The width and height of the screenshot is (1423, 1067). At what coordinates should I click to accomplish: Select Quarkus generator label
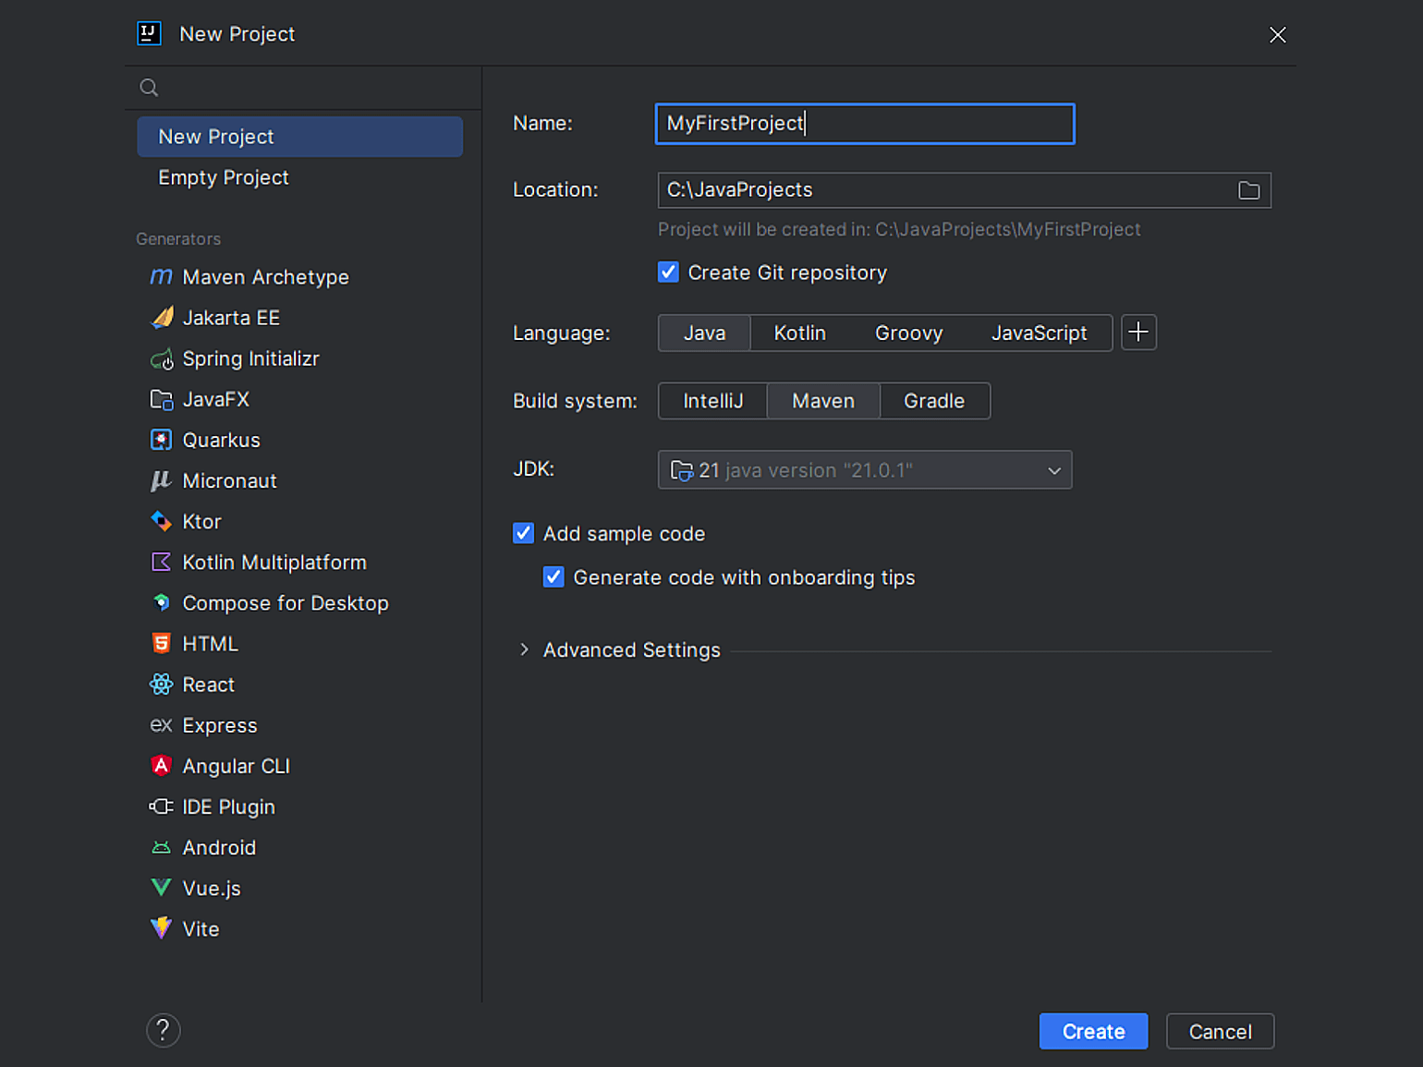click(x=222, y=441)
